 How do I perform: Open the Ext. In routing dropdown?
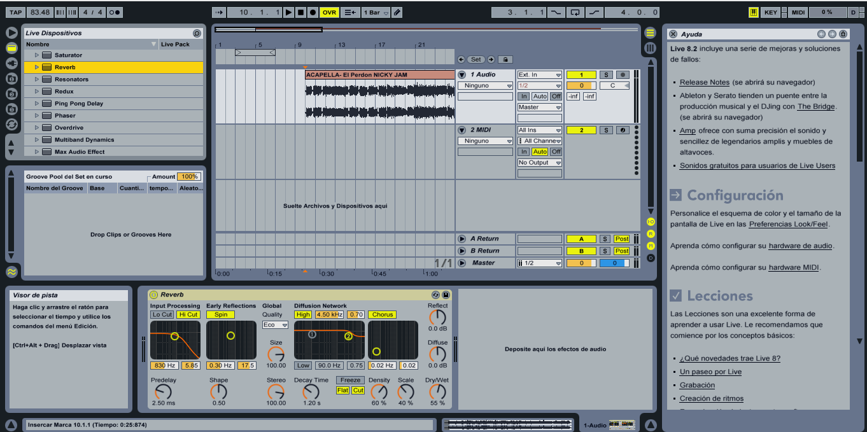[x=539, y=74]
